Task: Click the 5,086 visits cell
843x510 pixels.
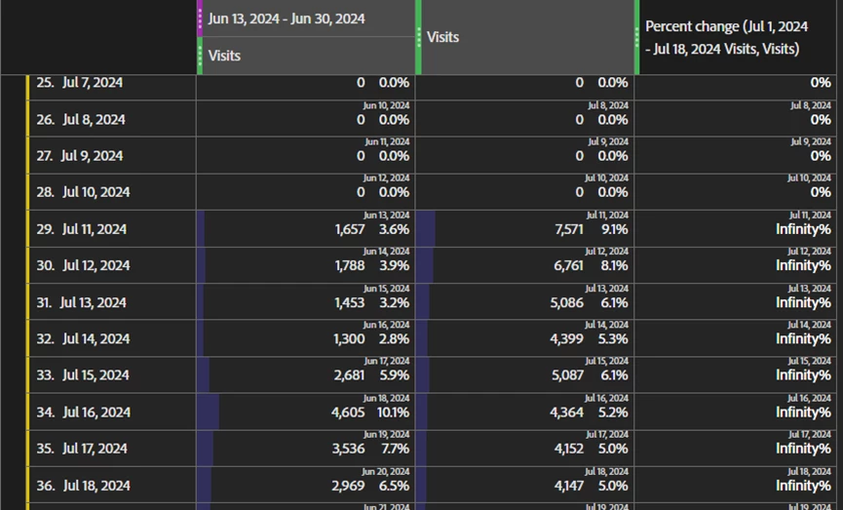Action: tap(524, 301)
